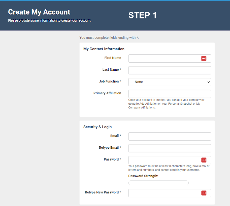Click the LastPass icon in Password field
This screenshot has height=206, width=230.
[204, 160]
